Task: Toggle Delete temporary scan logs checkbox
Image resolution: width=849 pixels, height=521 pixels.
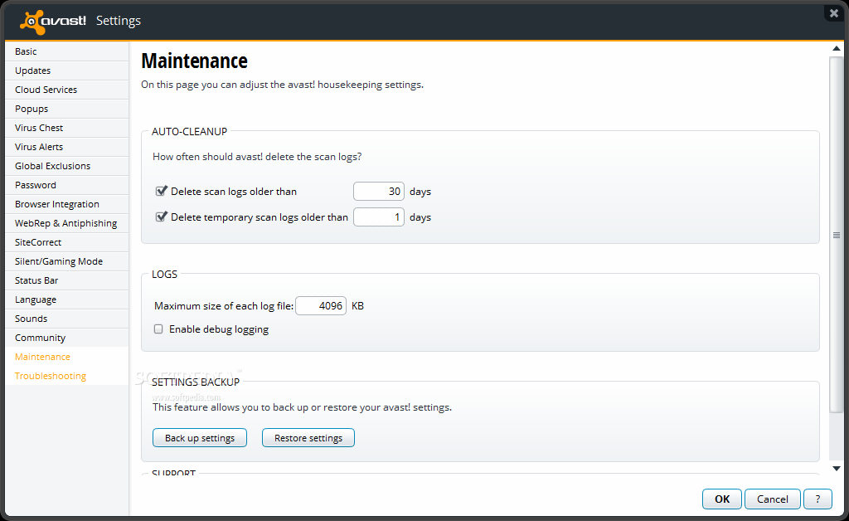Action: tap(162, 217)
